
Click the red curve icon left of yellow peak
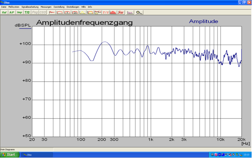pos(75,13)
